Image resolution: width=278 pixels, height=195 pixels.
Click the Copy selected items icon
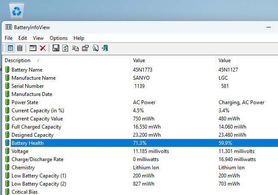(75, 48)
